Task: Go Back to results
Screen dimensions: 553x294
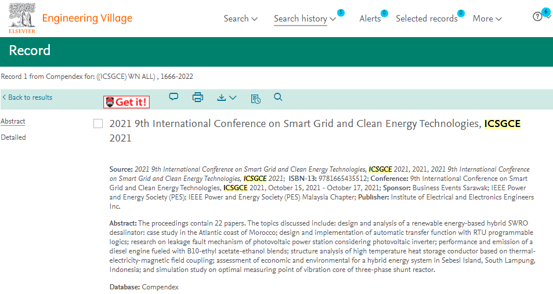Action: tap(27, 97)
